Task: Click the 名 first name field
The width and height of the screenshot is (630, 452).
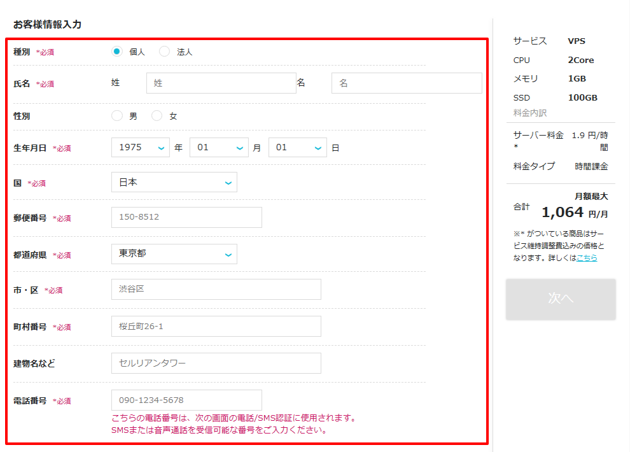Action: (406, 83)
